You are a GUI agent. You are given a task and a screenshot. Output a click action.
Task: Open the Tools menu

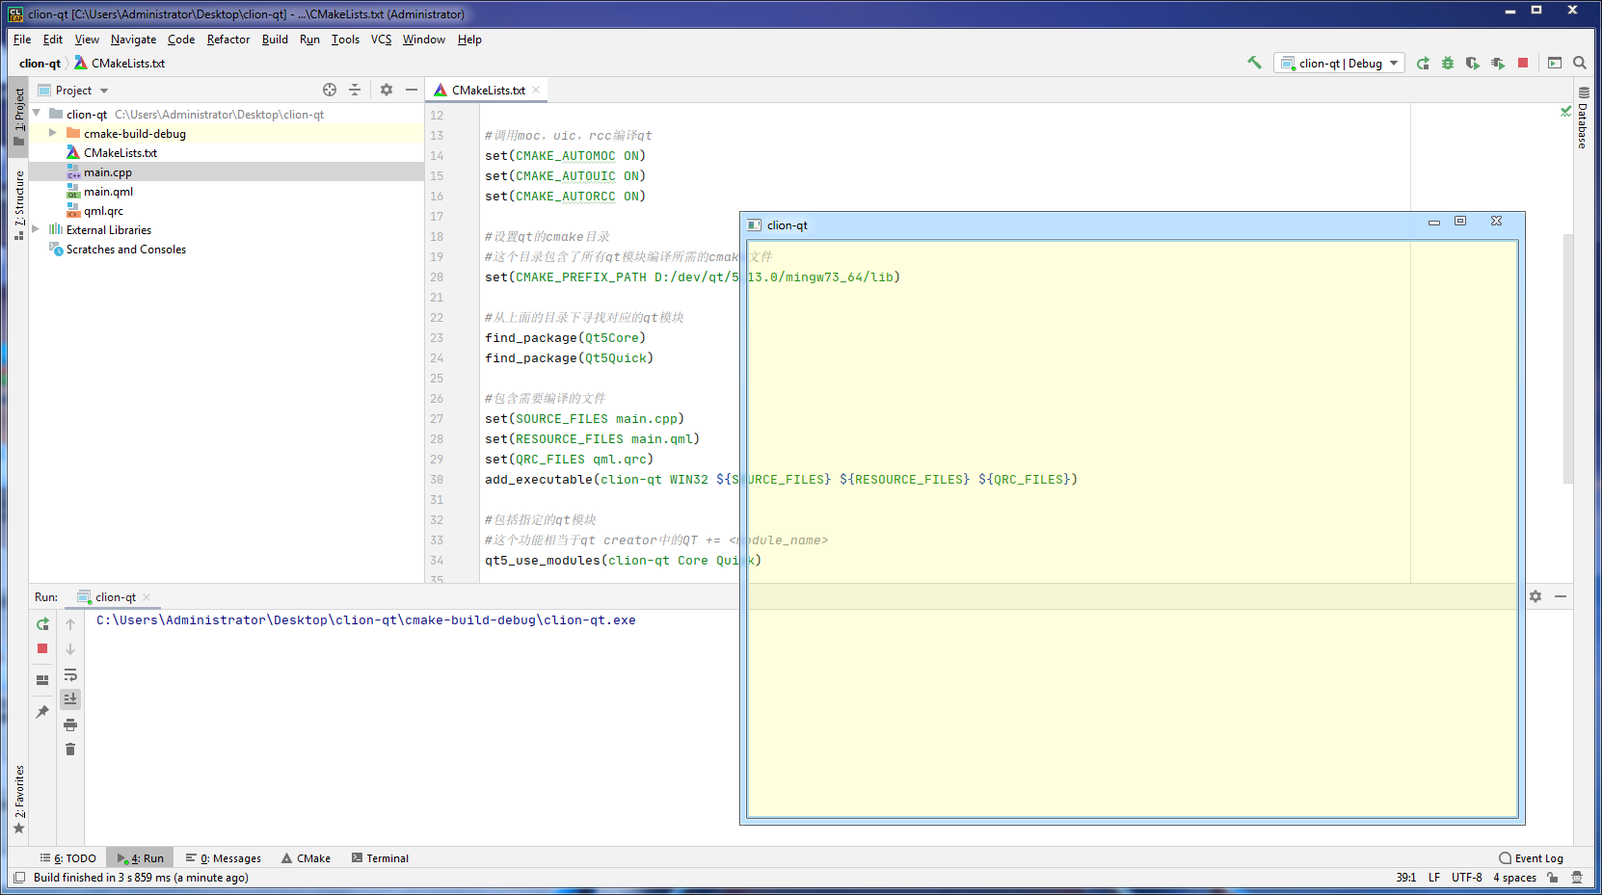345,39
